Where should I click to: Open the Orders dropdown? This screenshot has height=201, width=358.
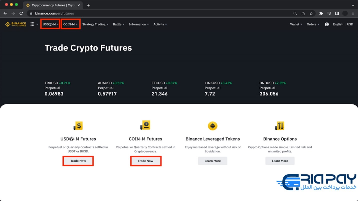[313, 24]
